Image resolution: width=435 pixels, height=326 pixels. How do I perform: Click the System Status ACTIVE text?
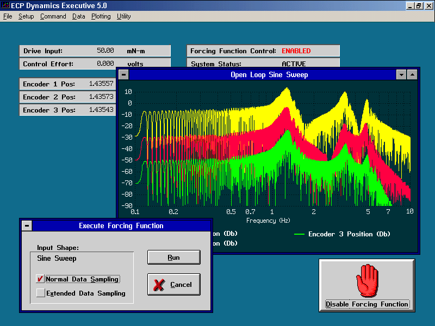294,64
